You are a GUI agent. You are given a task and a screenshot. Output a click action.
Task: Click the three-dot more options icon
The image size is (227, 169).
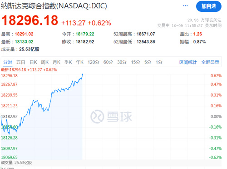(185, 6)
